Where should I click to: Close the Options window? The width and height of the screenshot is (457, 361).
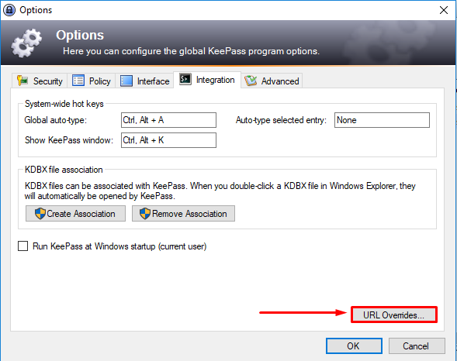[x=444, y=10]
